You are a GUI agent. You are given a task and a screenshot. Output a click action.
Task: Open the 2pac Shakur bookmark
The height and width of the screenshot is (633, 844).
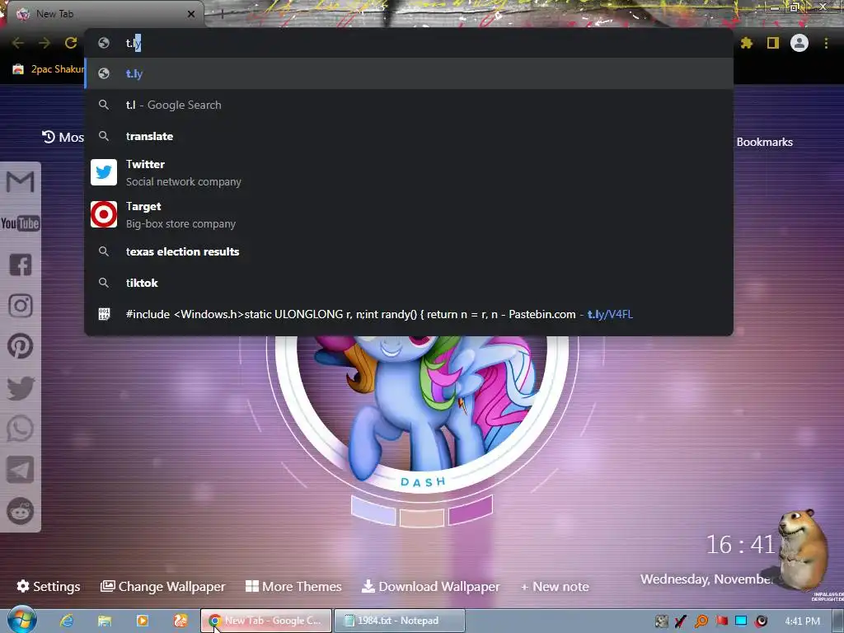[49, 69]
